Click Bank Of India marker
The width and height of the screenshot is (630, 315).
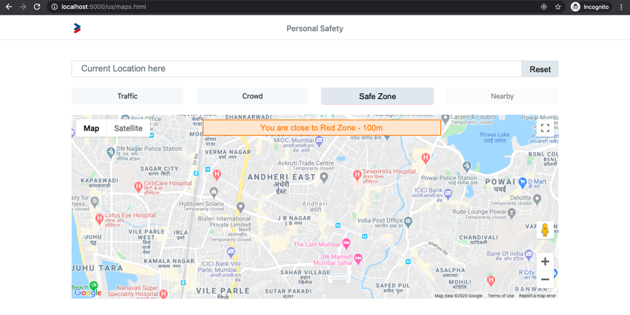529,254
